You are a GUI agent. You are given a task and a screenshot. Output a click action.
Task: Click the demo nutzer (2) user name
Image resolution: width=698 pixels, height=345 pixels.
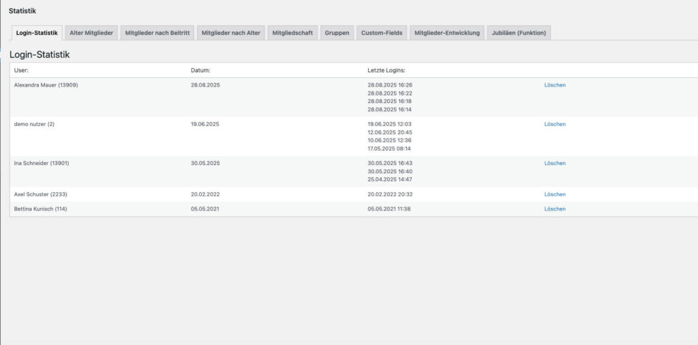[34, 124]
